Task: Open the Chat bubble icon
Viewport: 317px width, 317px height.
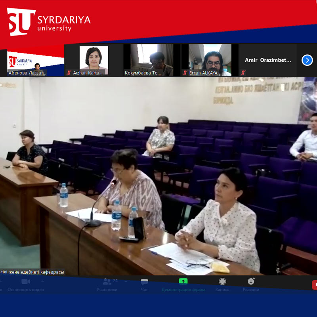Action: (x=144, y=282)
